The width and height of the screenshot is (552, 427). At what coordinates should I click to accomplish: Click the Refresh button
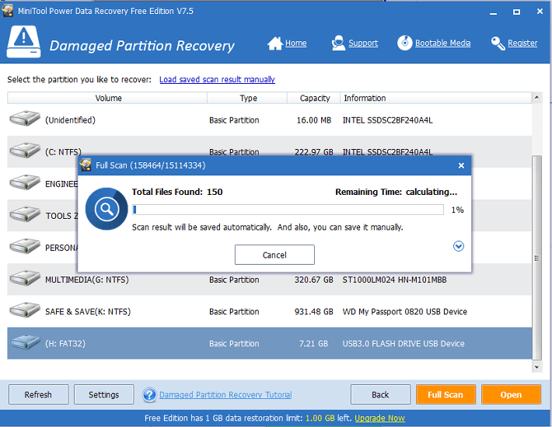coord(38,394)
